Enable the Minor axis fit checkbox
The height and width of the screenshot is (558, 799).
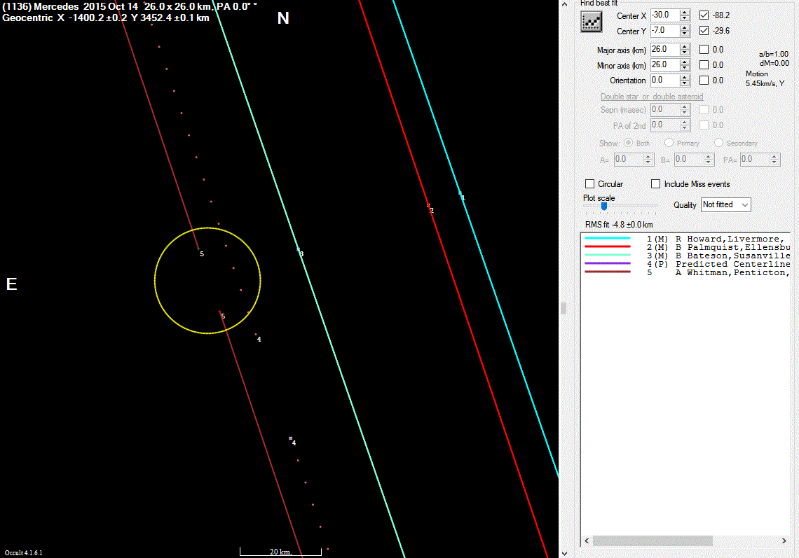click(x=704, y=64)
